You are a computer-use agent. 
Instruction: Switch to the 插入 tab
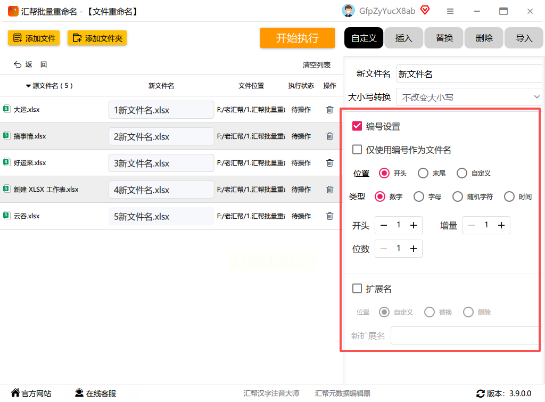tap(403, 38)
